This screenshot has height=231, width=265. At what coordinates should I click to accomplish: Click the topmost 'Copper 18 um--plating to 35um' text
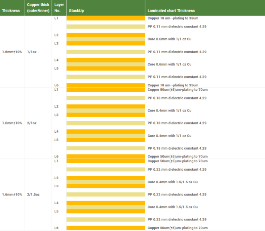172,18
